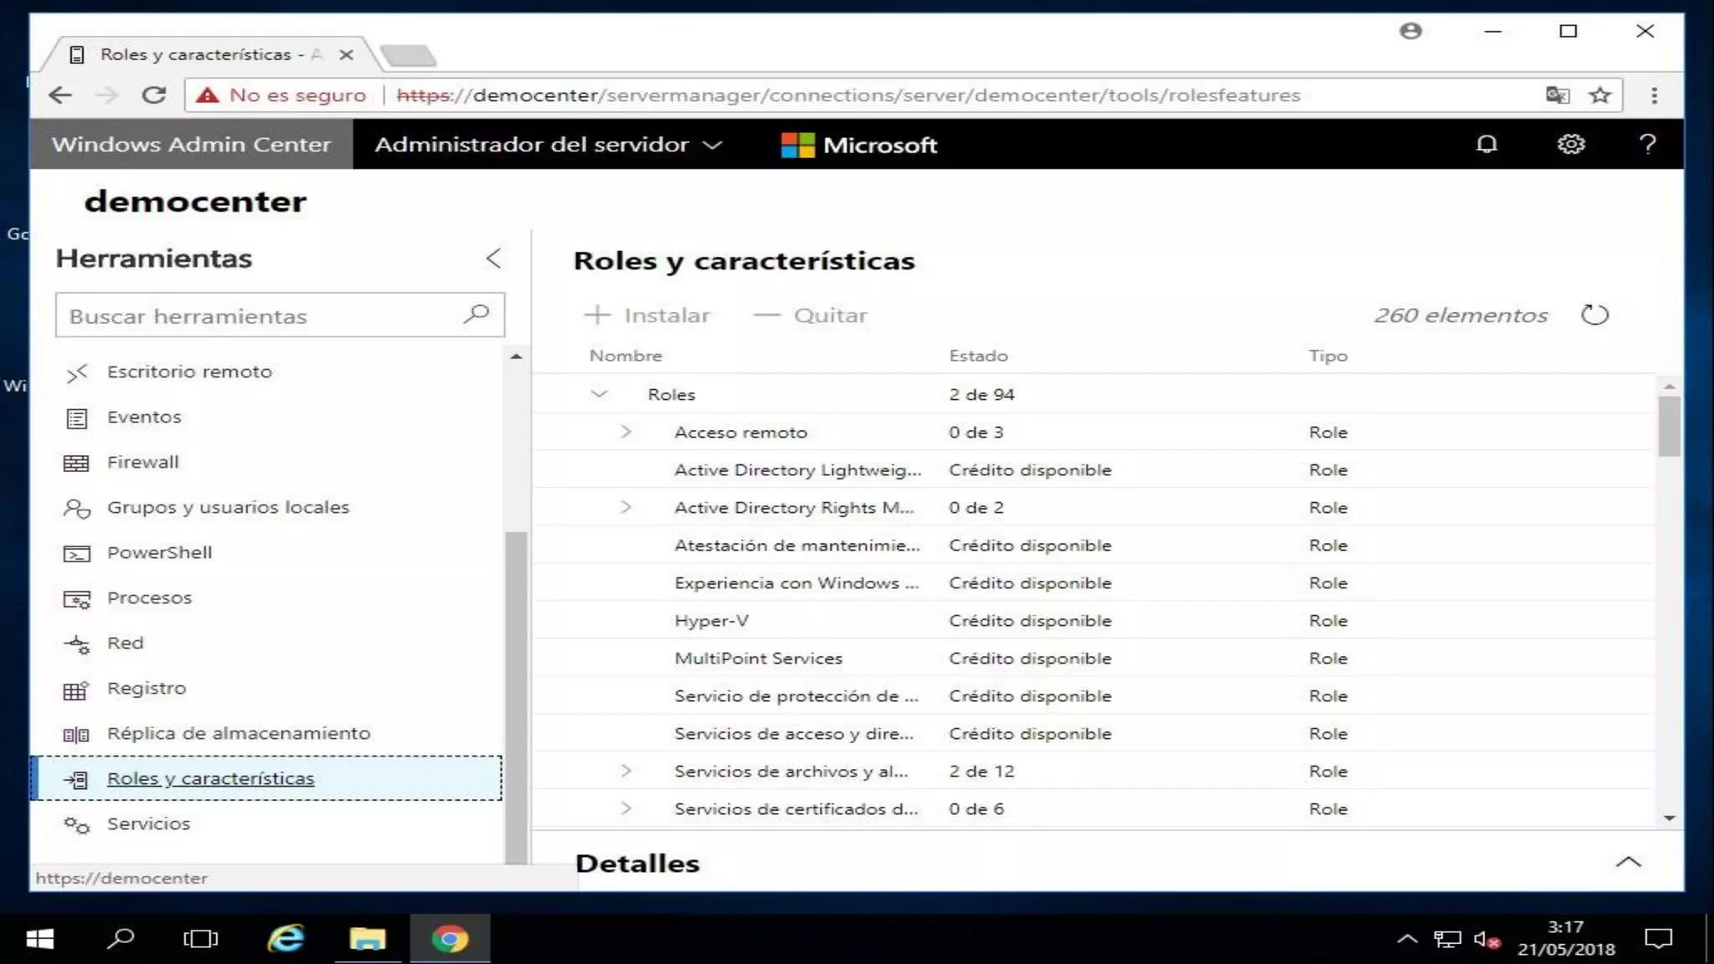Open the settings gear in header
Screen dimensions: 1714x964
1570,144
